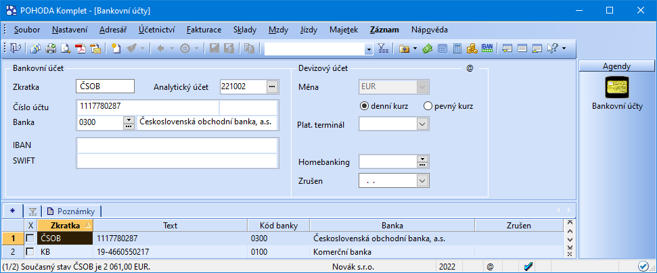The height and width of the screenshot is (273, 657).
Task: Click the IBAN toolbar icon
Action: pyautogui.click(x=487, y=48)
